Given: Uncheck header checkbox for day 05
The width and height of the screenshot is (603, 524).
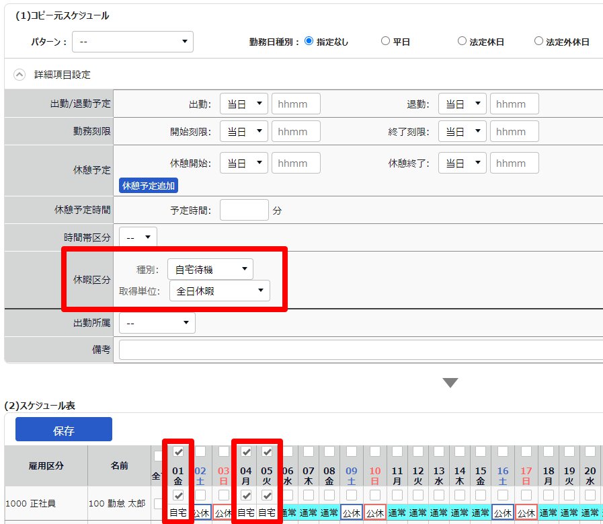Looking at the screenshot, I should [x=267, y=451].
